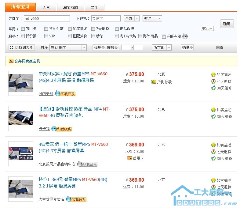
Task: Open the 二手 tab
Action: coord(95,8)
